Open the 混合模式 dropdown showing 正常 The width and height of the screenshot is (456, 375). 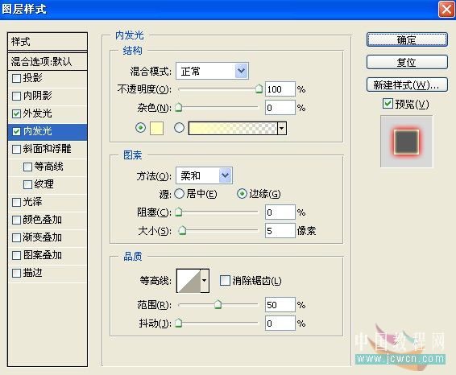click(x=213, y=71)
